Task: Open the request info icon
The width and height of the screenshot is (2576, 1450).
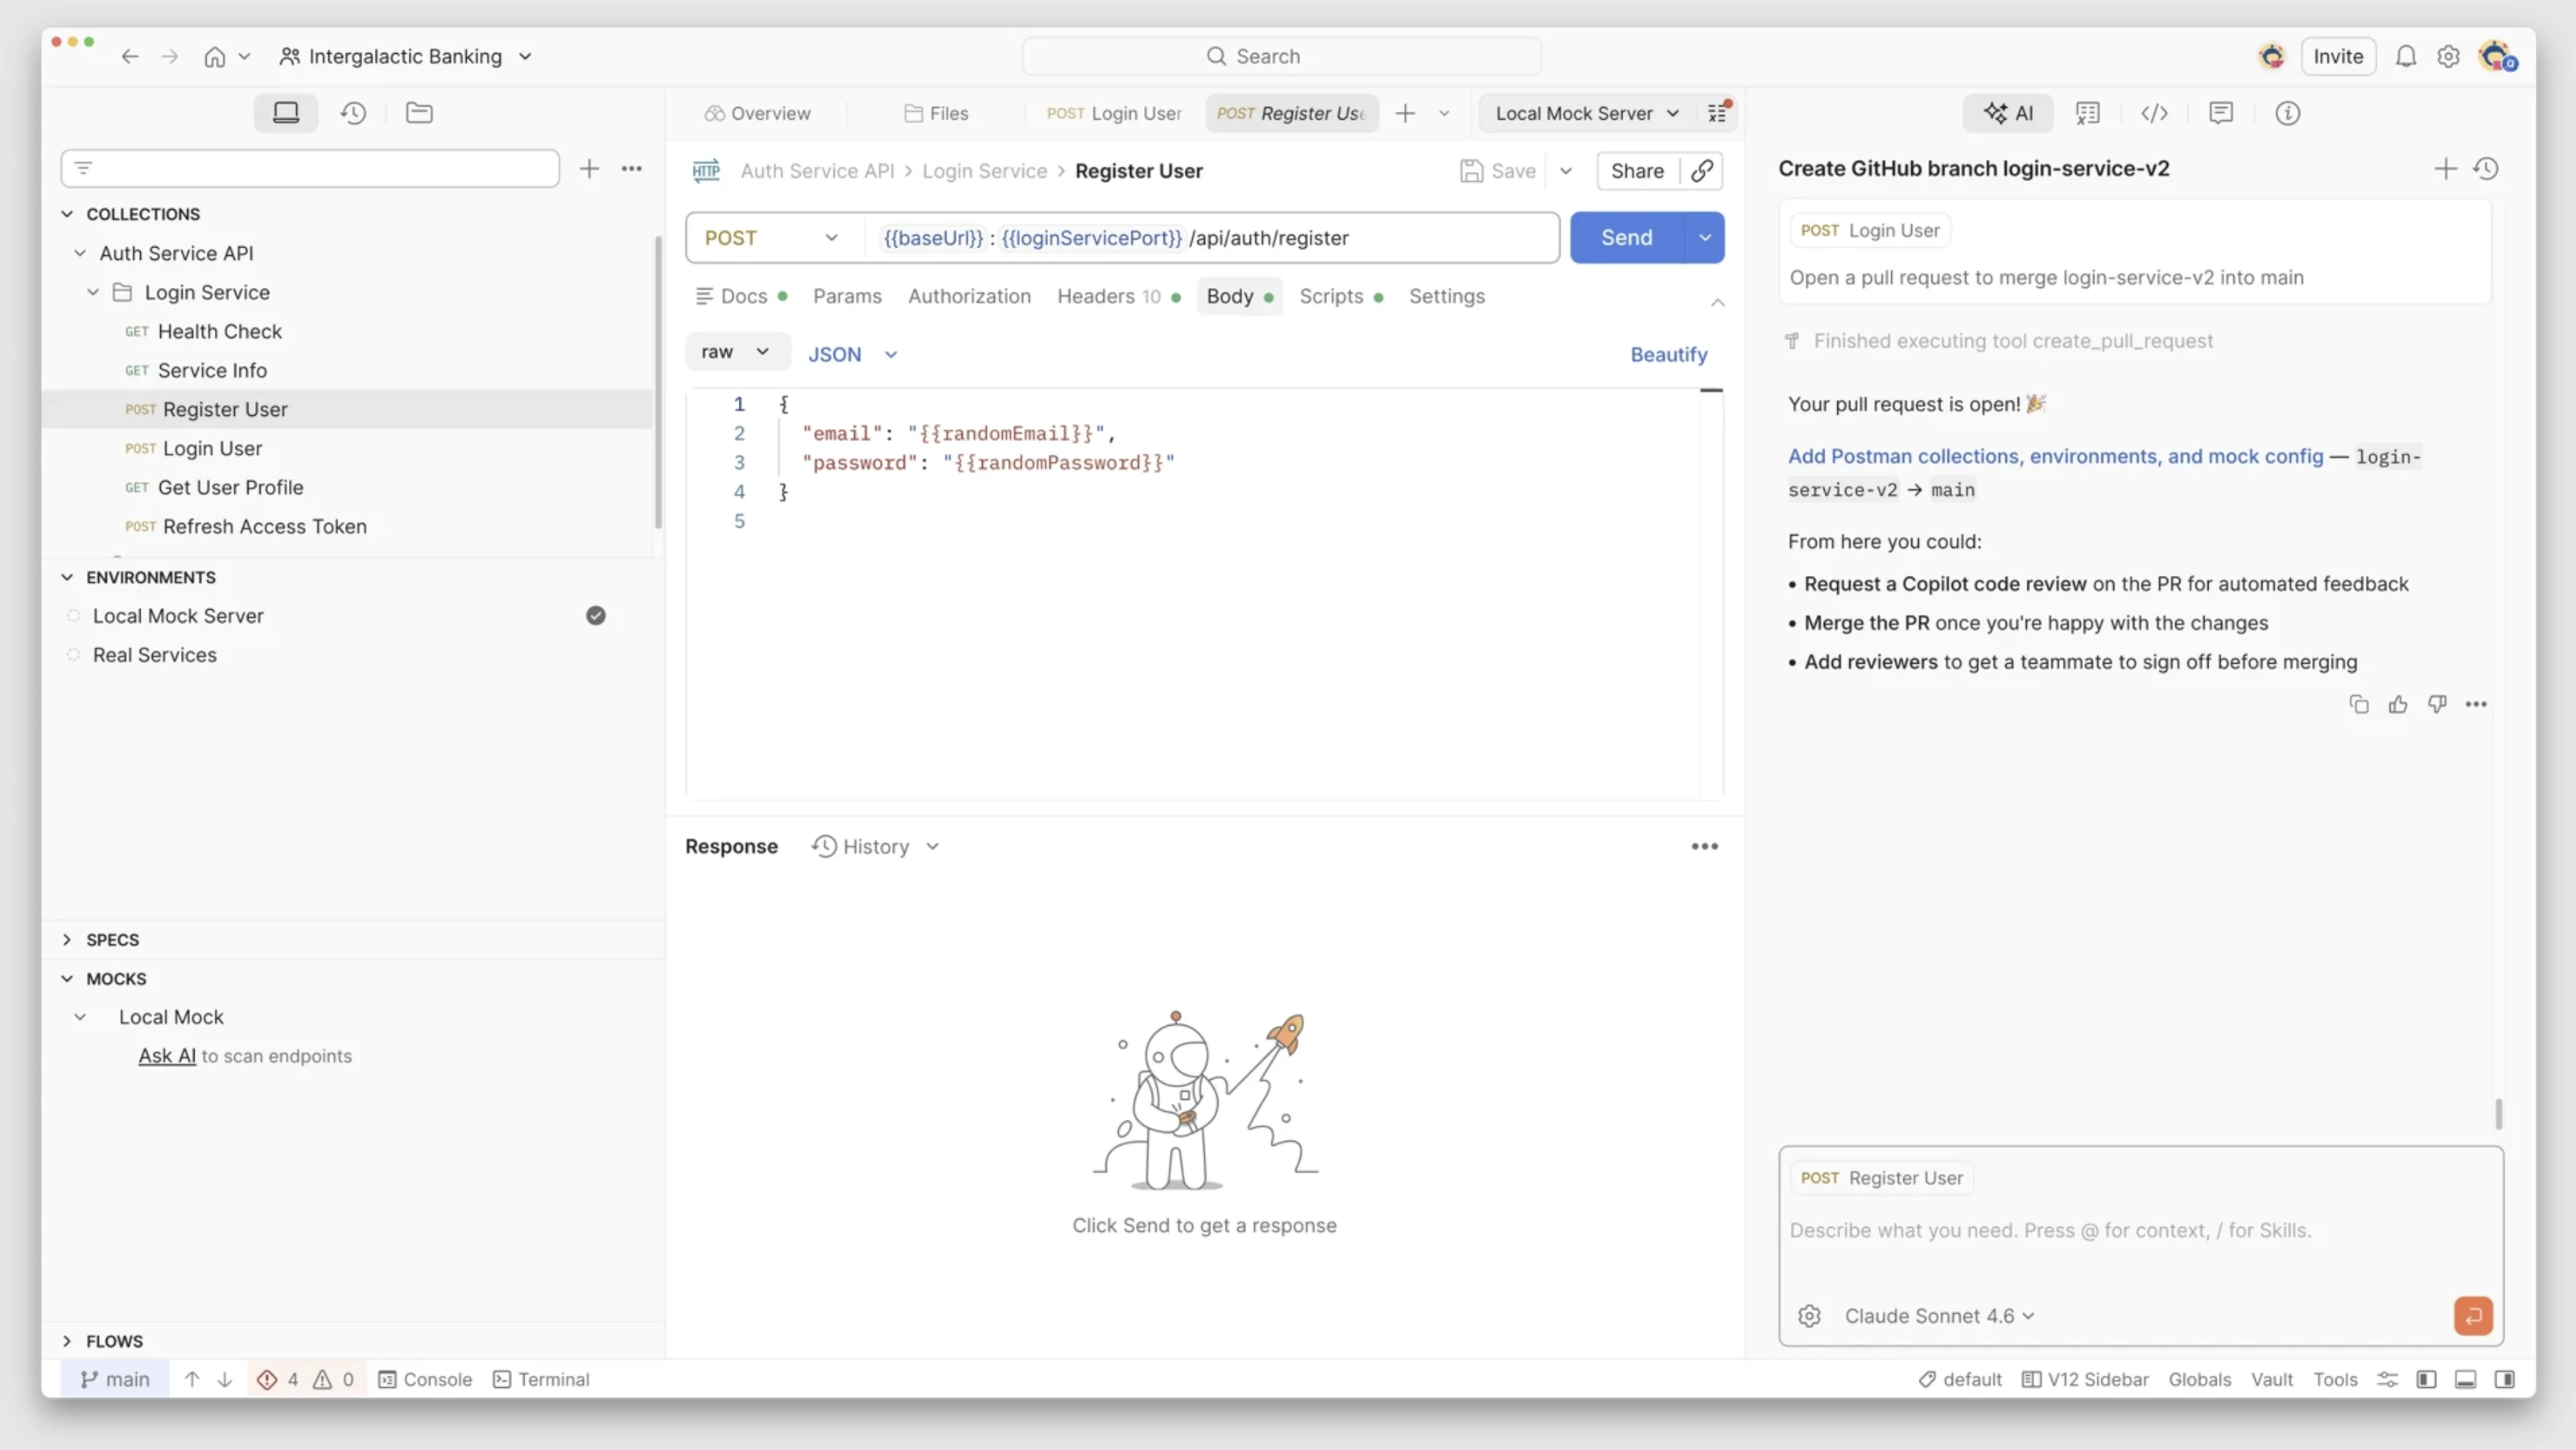Action: (x=2288, y=113)
